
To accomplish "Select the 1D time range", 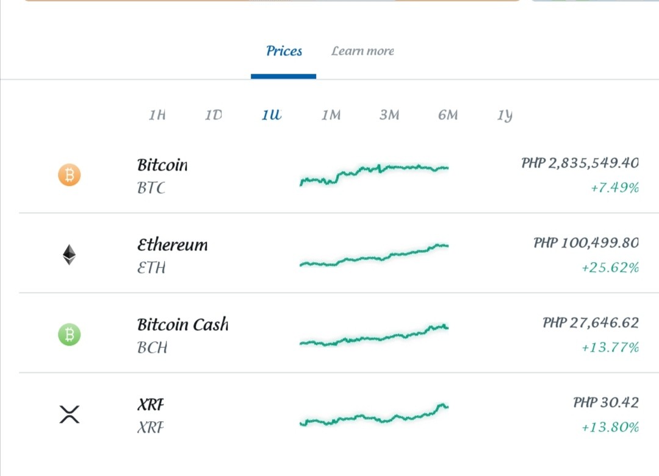I will pyautogui.click(x=214, y=115).
